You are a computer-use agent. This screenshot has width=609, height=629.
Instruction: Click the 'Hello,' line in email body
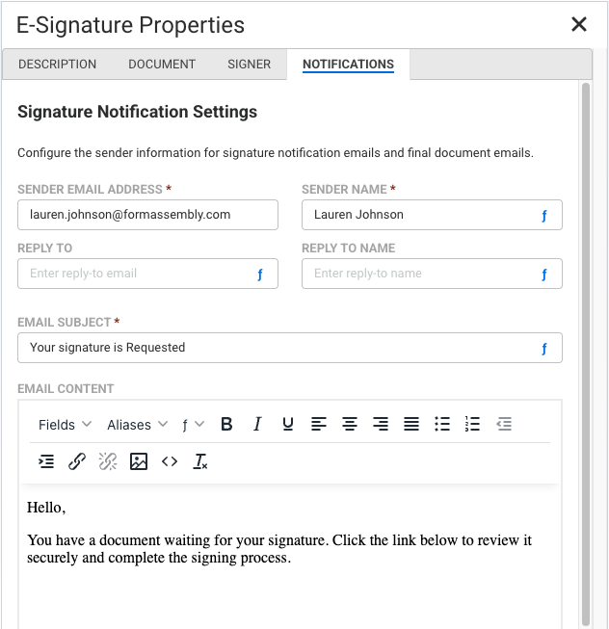[46, 508]
